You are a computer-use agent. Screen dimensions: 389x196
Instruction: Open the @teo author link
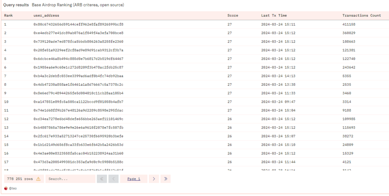13,188
